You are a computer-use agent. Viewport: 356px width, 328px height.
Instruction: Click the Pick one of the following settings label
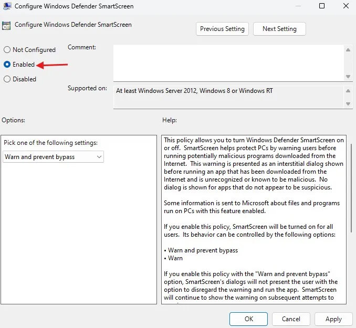(50, 143)
